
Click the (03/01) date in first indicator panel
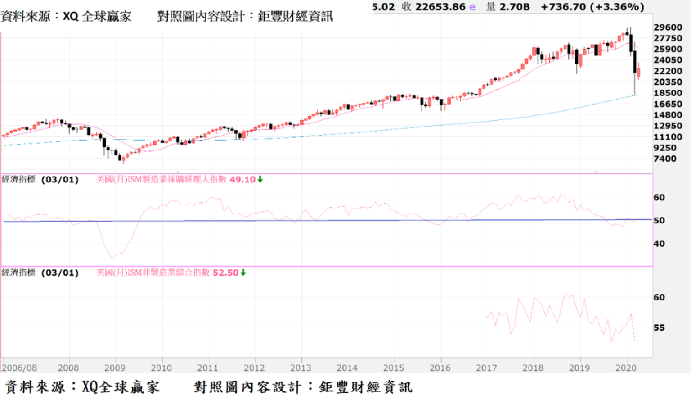point(60,180)
